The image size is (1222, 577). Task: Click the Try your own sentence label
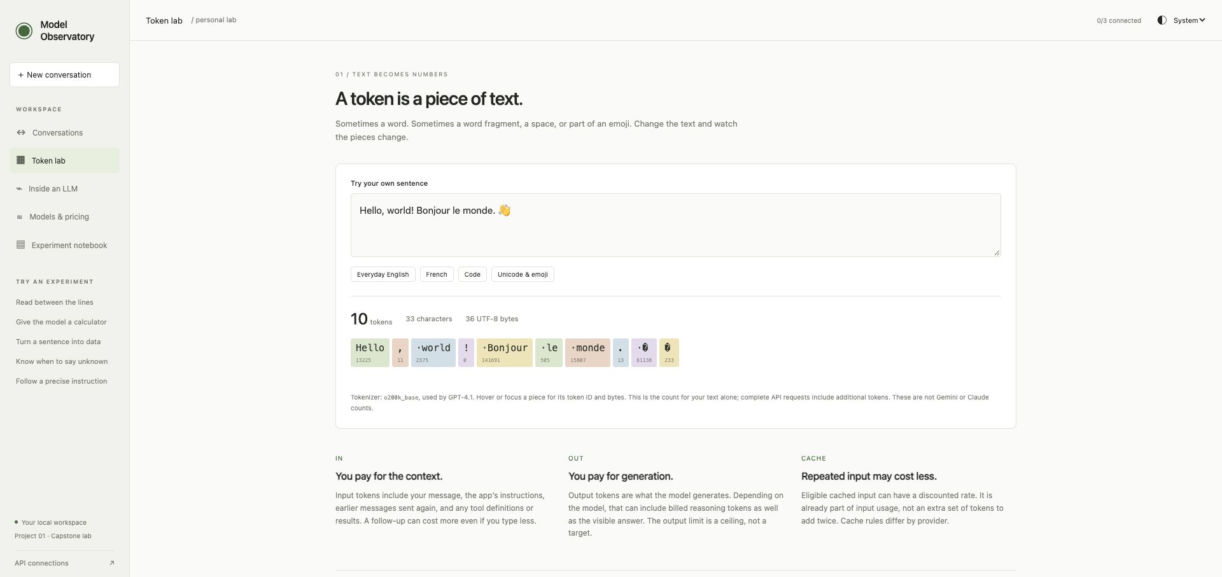(389, 183)
